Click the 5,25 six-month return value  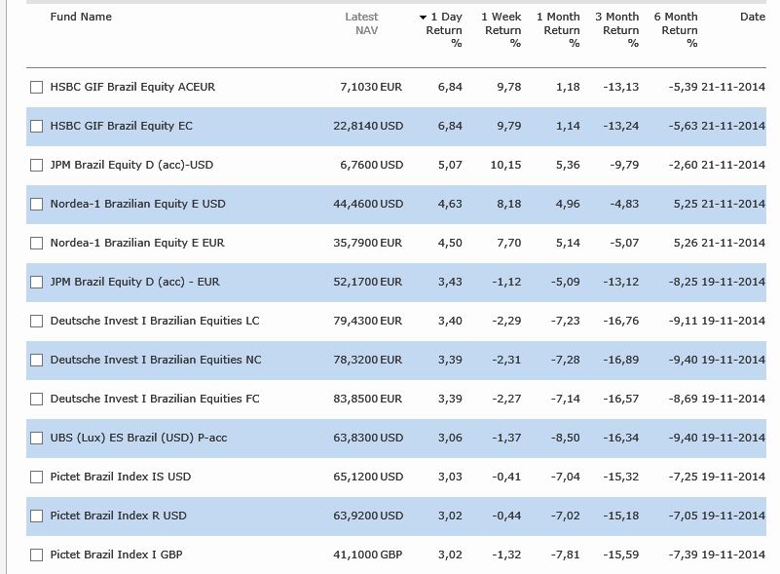[x=686, y=204]
